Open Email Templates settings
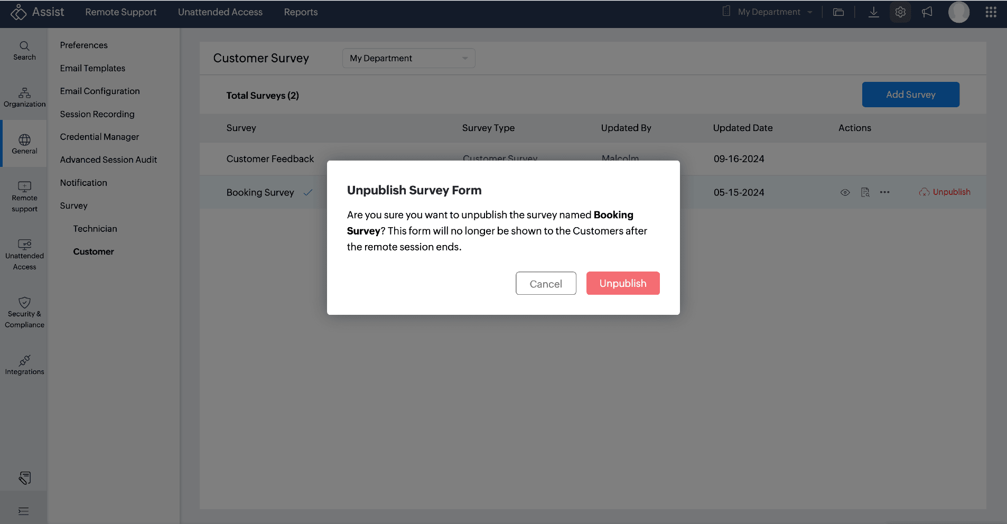1007x524 pixels. coord(93,68)
